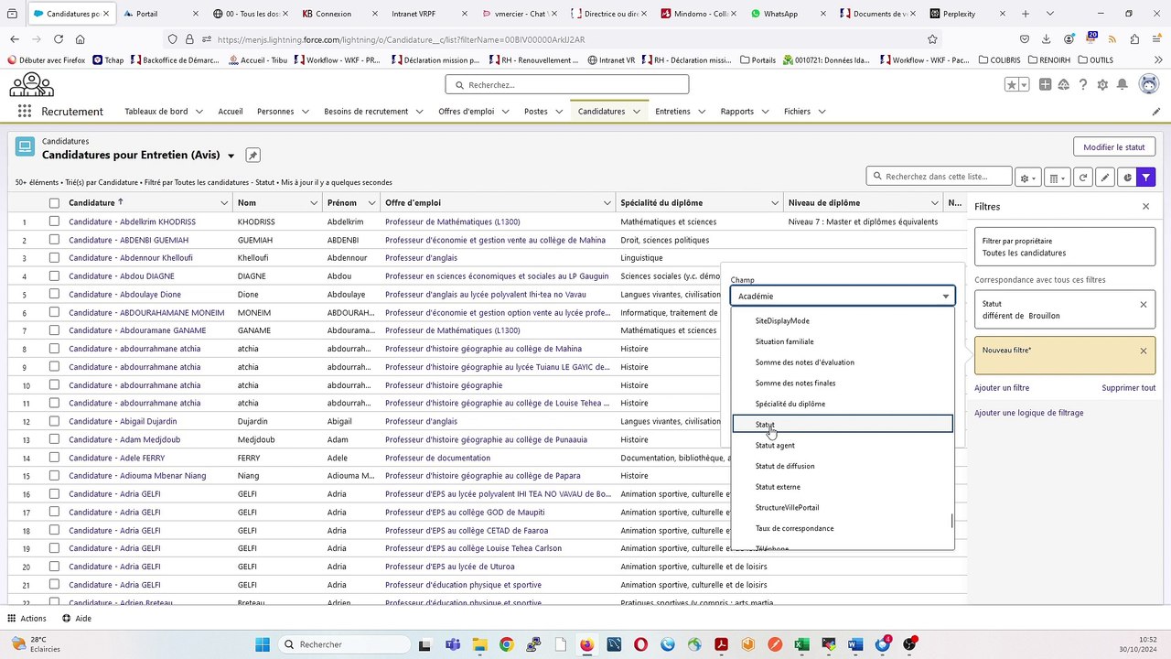This screenshot has height=659, width=1171.
Task: Tick the select-all rows checkbox
Action: coord(54,203)
